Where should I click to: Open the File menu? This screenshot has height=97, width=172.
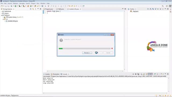[x=2, y=4]
